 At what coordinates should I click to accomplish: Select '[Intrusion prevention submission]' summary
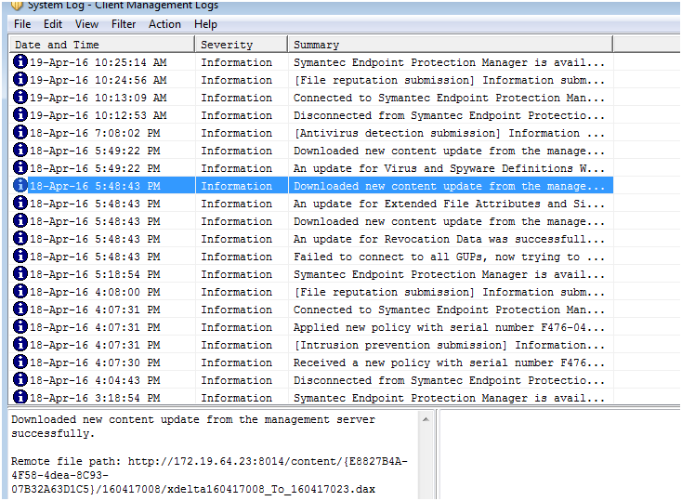[x=449, y=345]
